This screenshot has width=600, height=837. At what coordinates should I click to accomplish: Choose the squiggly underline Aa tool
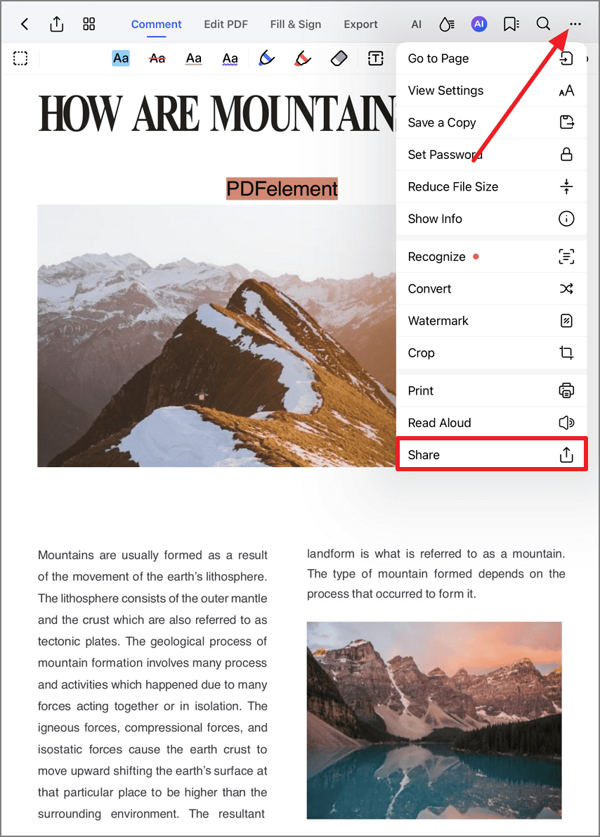pyautogui.click(x=230, y=58)
